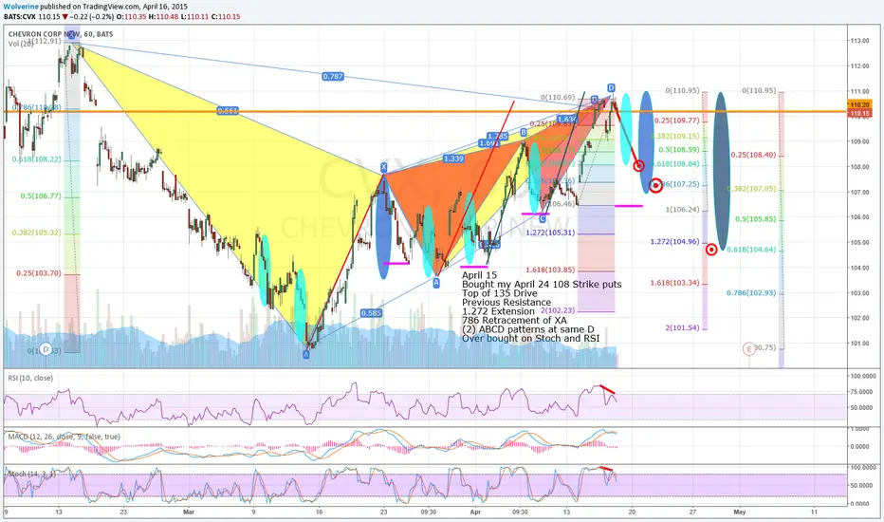Select Fibonacci level 0.382(107.05)

click(751, 189)
